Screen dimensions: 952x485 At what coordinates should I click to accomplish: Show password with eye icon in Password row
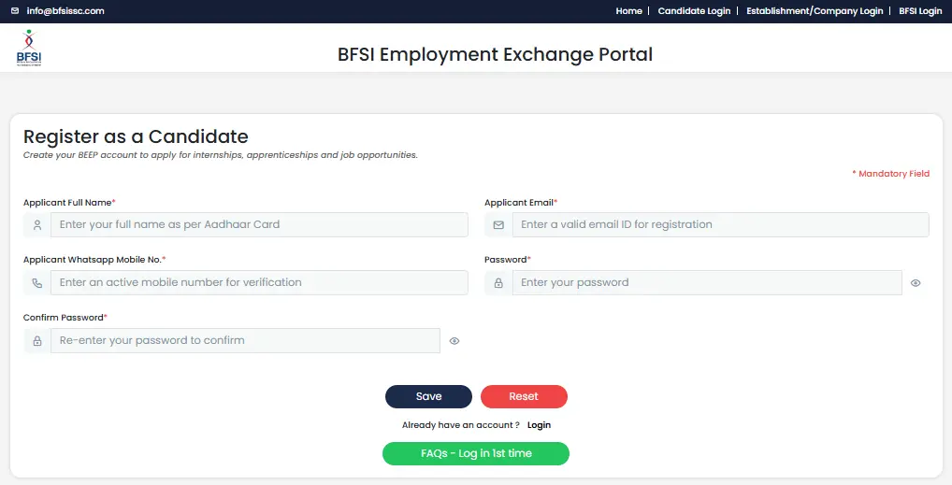click(916, 283)
